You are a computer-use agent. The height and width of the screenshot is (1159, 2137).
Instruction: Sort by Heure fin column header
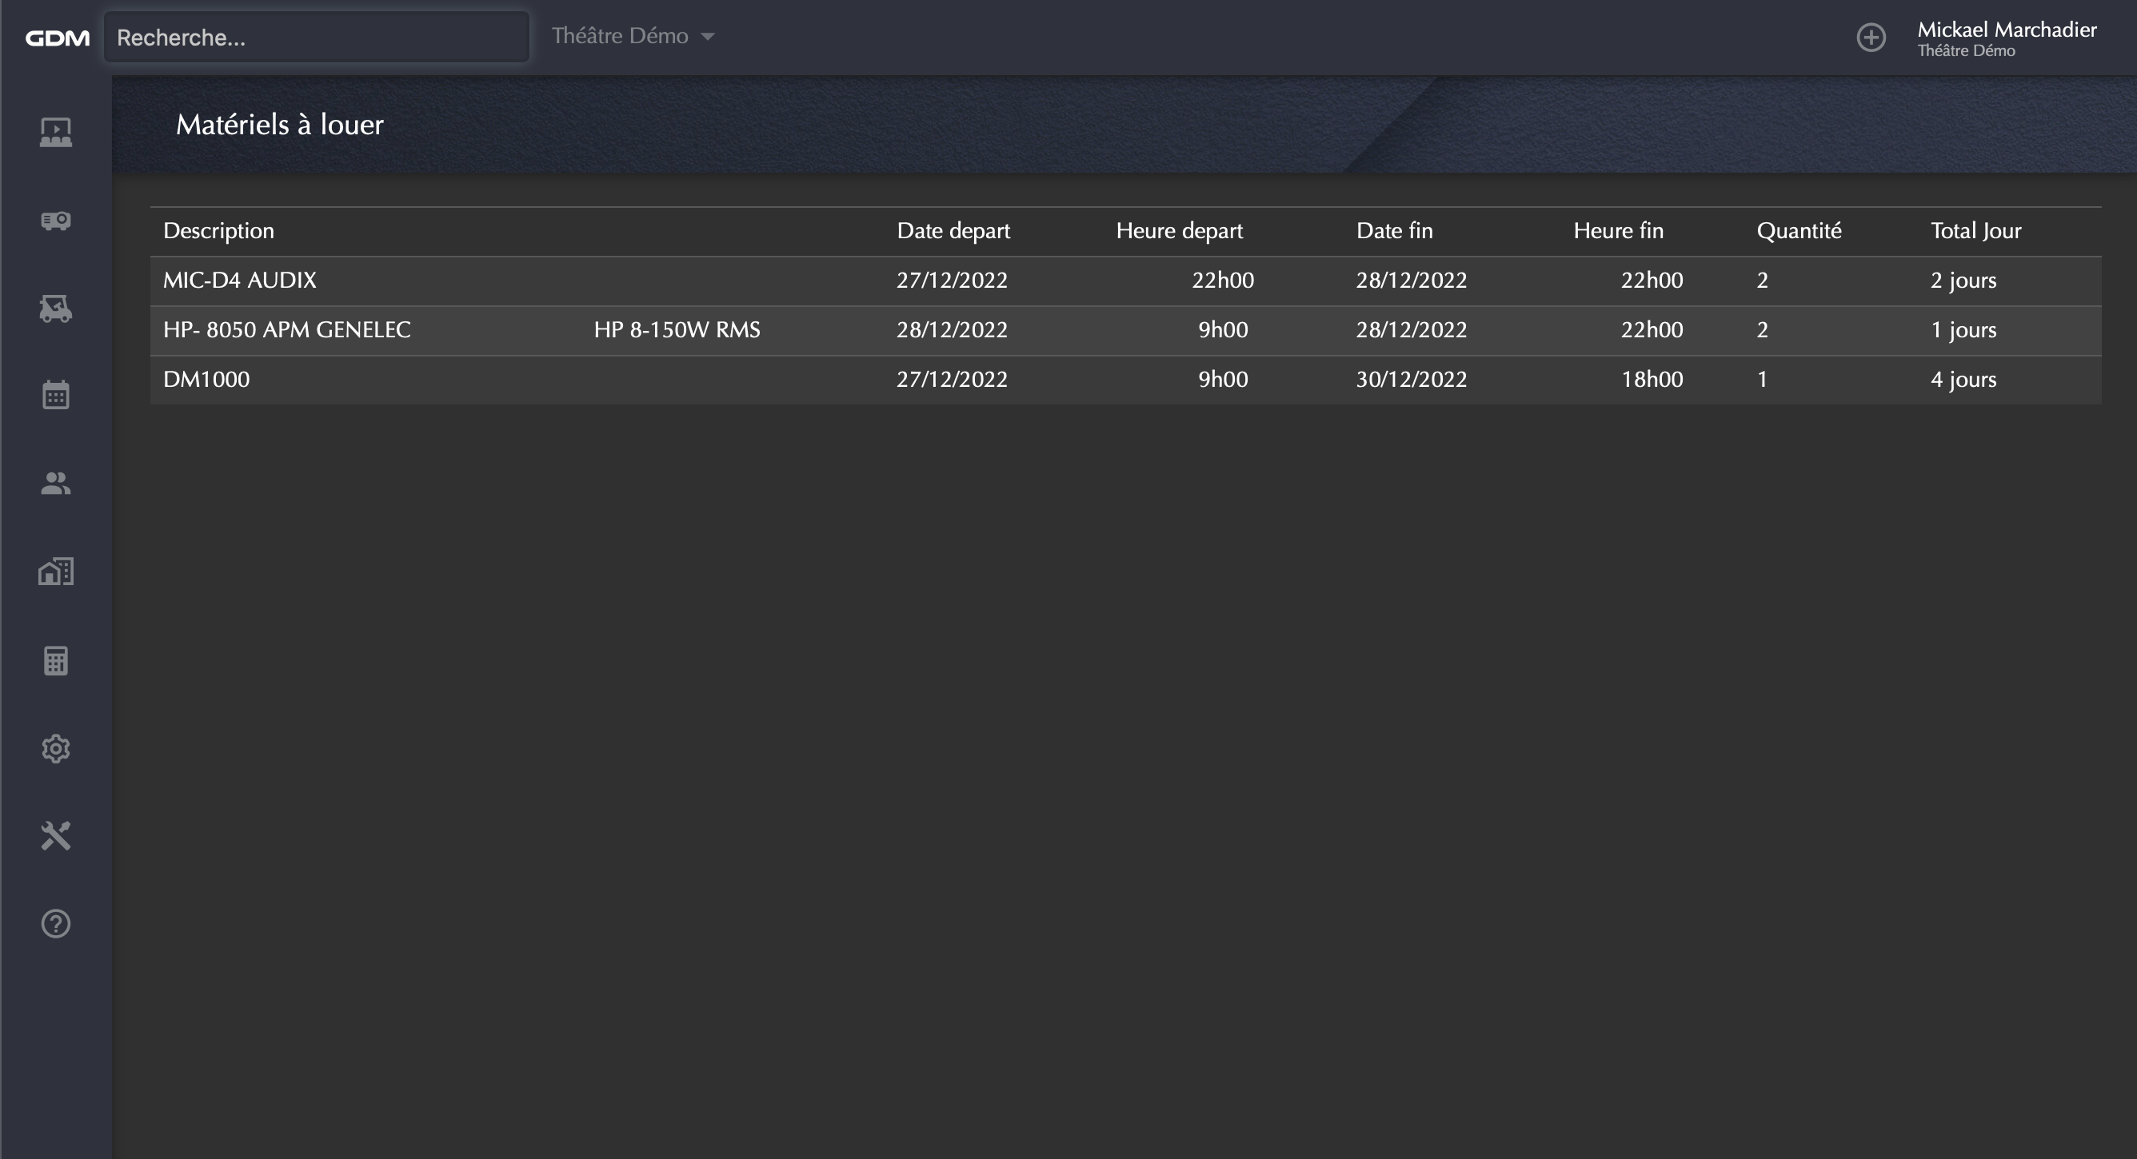[1618, 230]
